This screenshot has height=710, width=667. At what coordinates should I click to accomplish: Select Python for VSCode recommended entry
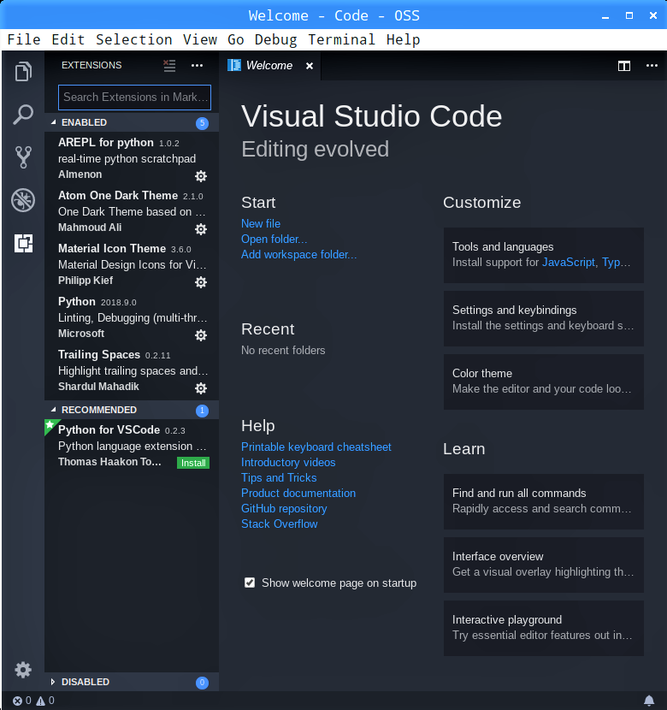click(x=131, y=446)
